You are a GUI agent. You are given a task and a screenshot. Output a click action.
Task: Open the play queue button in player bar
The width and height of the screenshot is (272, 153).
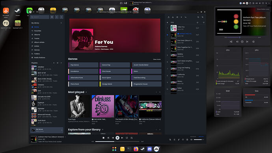pyautogui.click(x=132, y=138)
